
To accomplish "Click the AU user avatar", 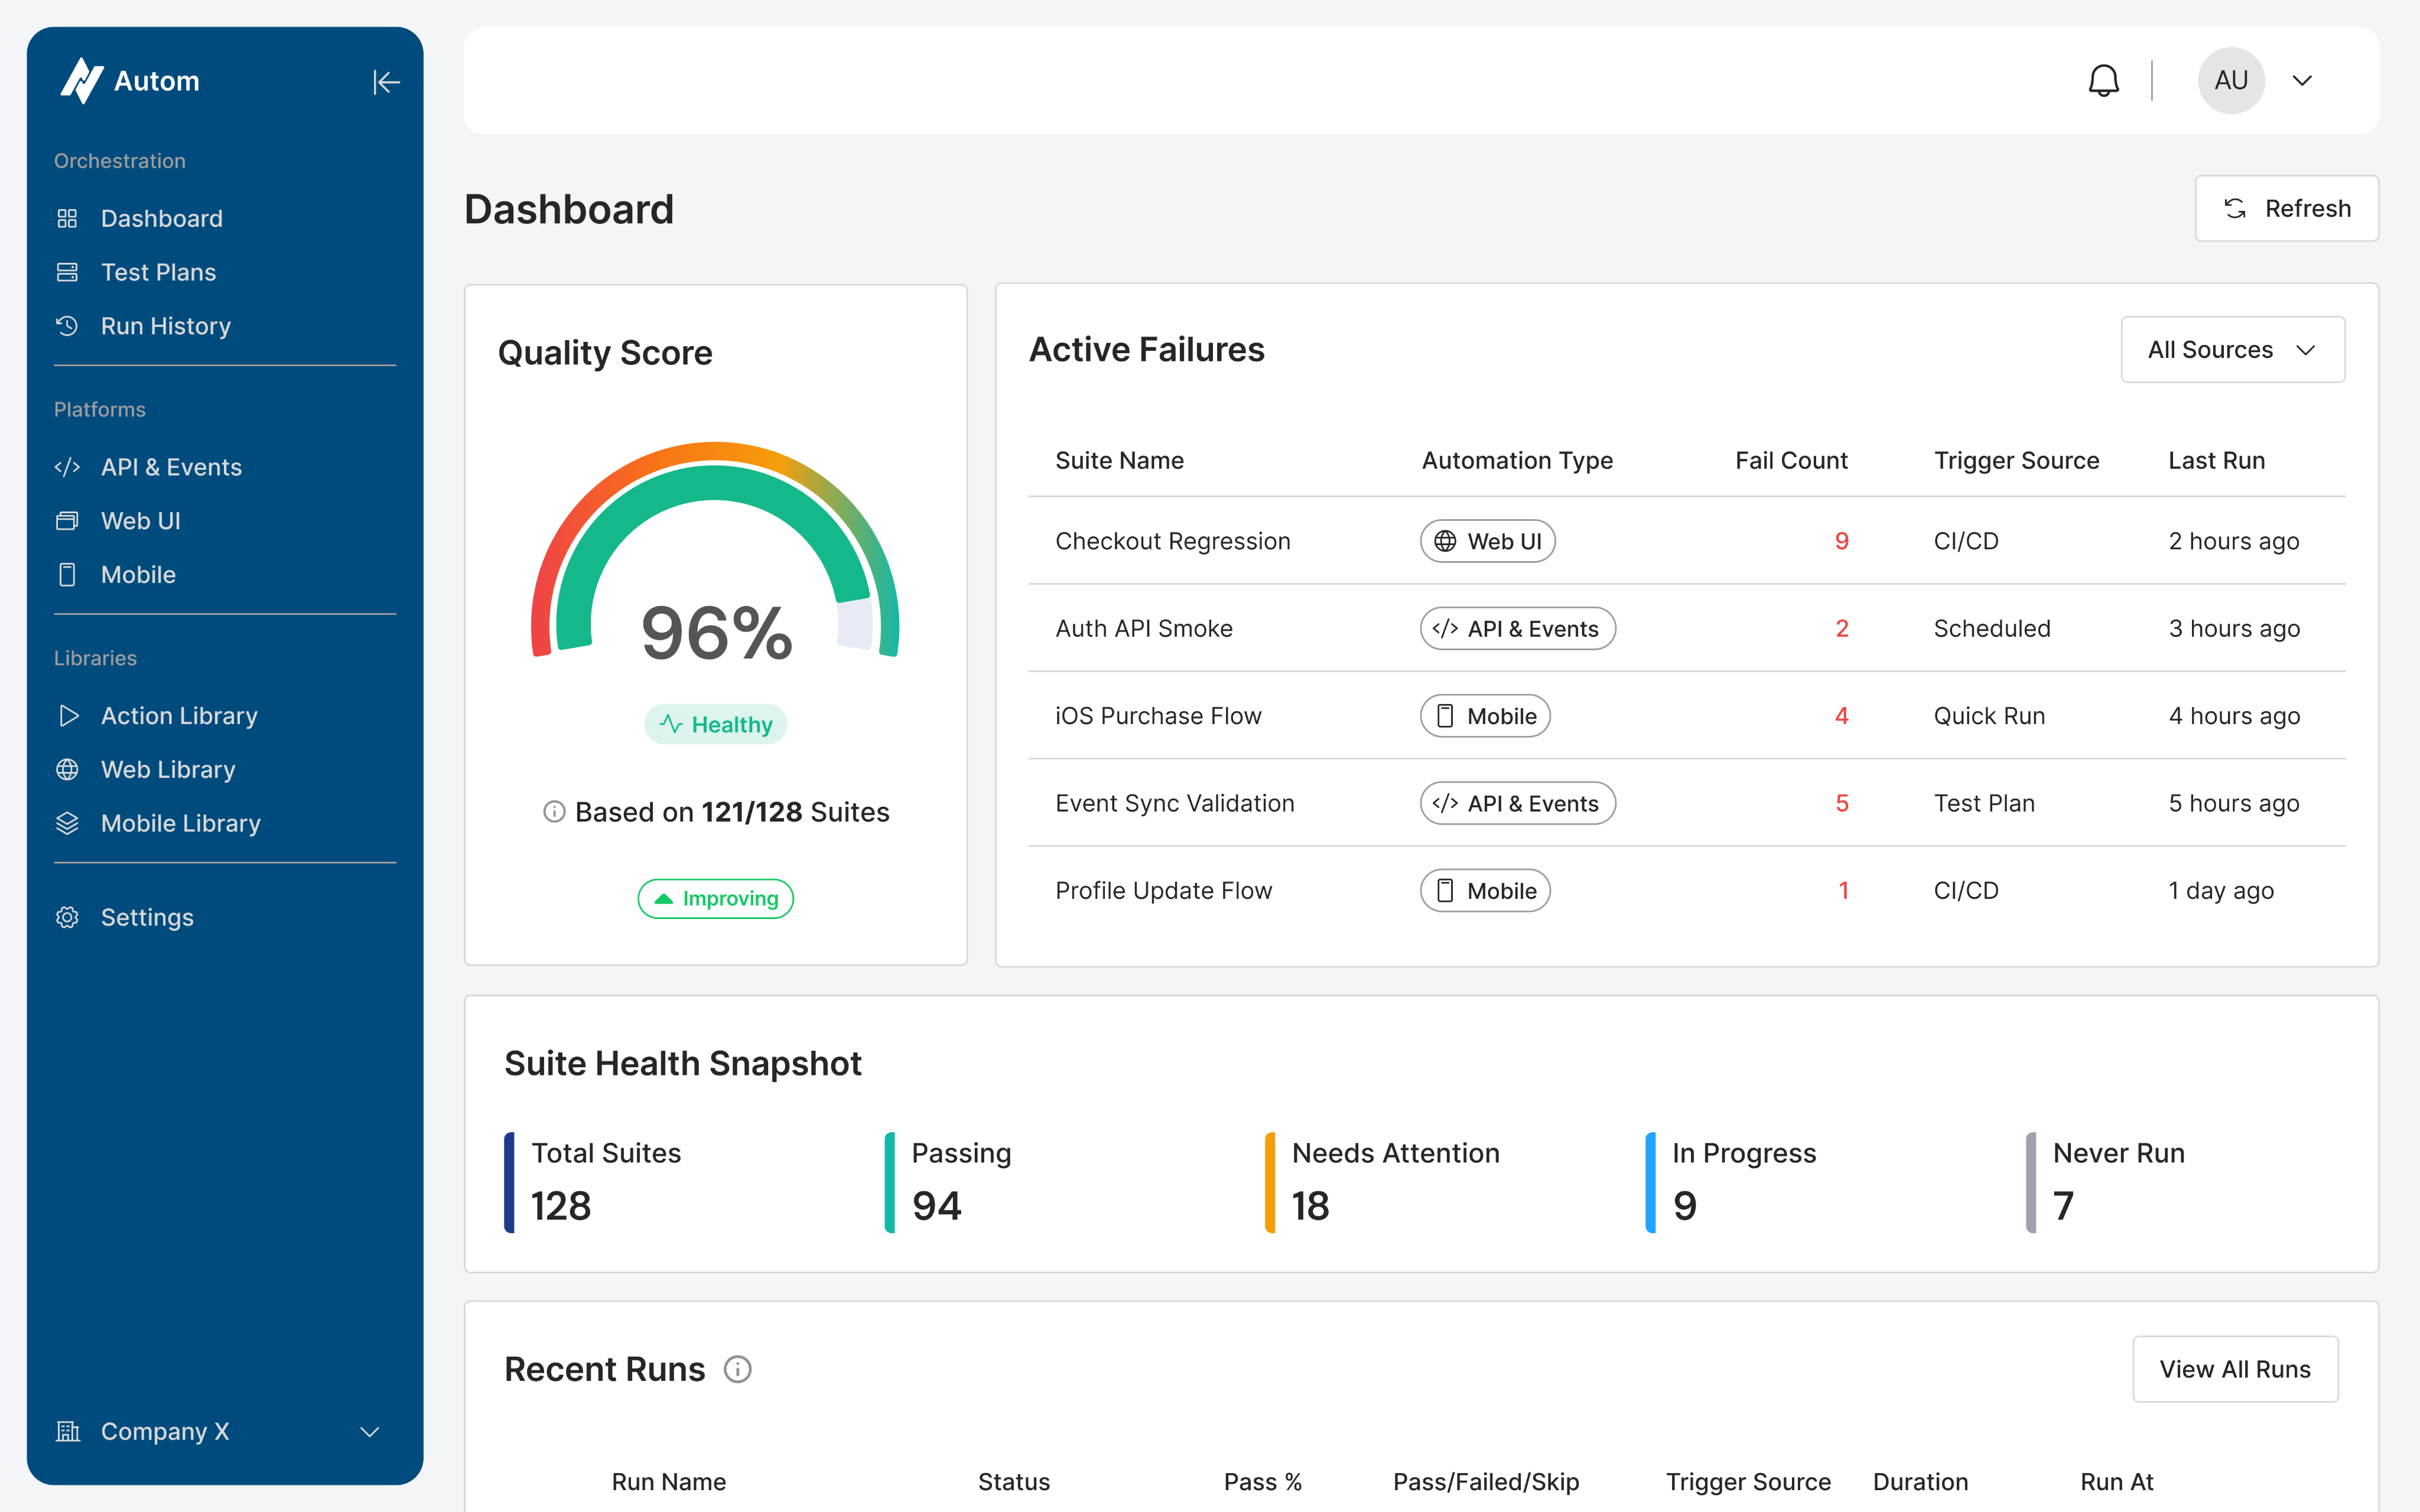I will (2231, 80).
